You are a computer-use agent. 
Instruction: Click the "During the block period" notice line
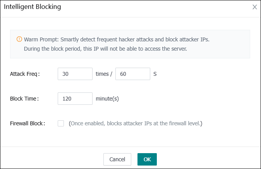pos(105,49)
